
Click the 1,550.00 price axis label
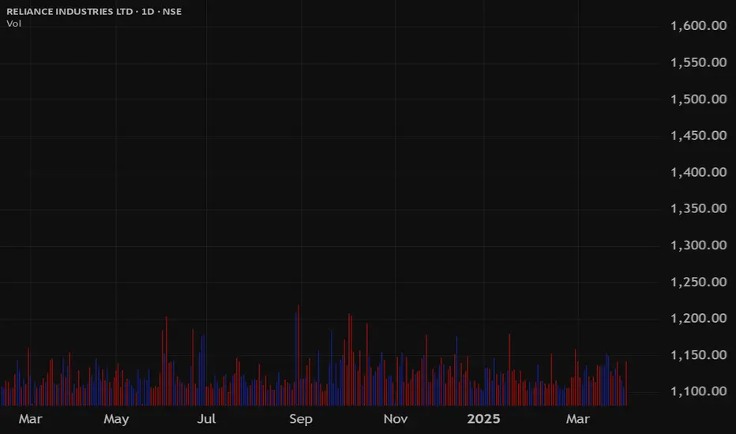click(x=698, y=62)
